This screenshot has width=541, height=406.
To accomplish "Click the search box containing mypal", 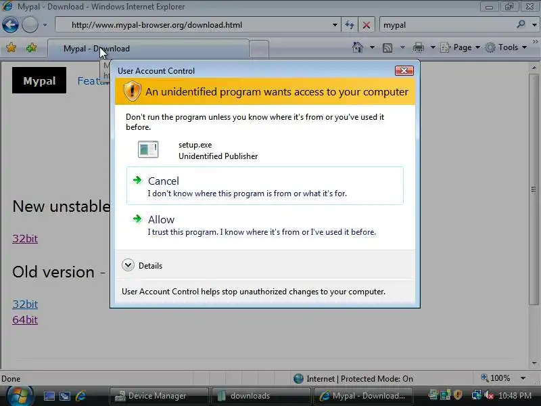I will click(447, 25).
